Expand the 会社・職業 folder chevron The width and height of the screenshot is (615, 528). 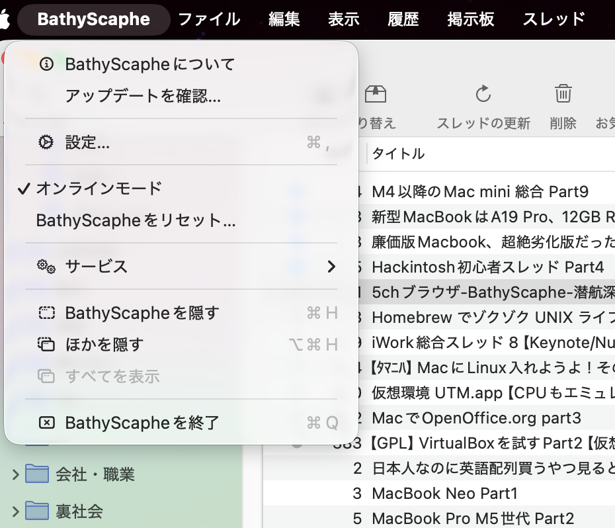click(16, 474)
